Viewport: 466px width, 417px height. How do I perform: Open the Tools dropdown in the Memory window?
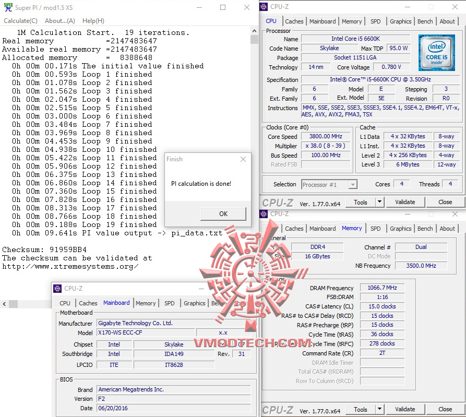[379, 409]
